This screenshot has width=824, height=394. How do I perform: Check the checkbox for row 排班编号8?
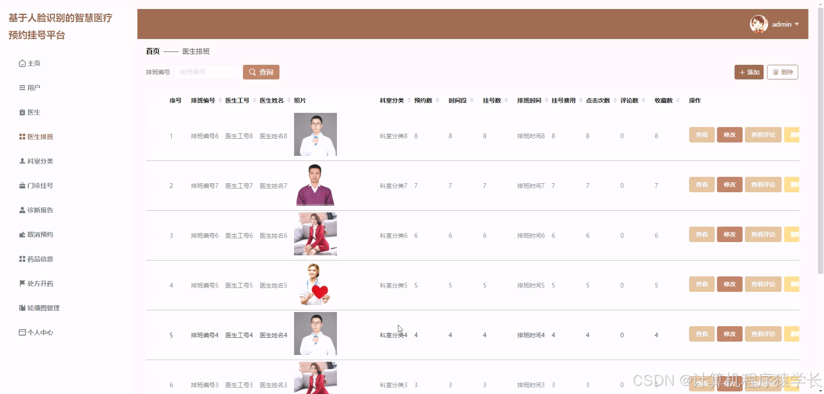pos(151,136)
